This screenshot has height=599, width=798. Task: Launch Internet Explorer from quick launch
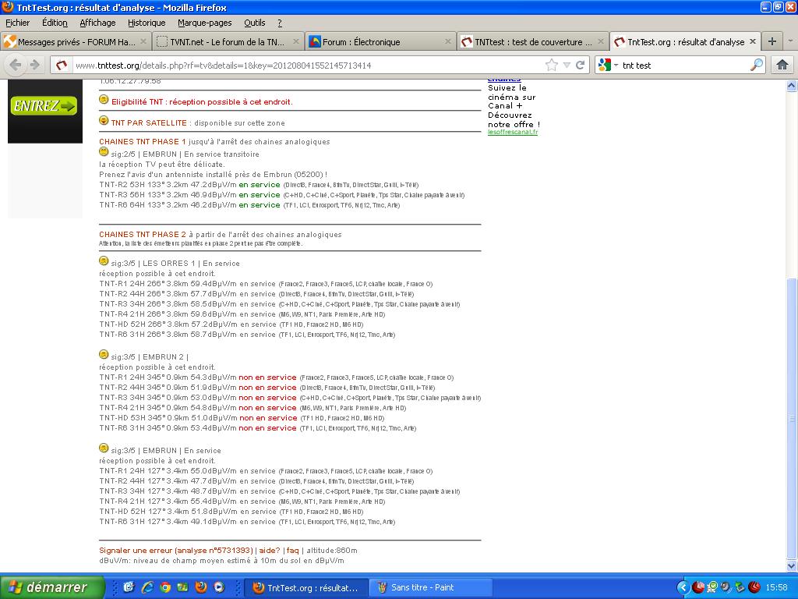(x=147, y=587)
